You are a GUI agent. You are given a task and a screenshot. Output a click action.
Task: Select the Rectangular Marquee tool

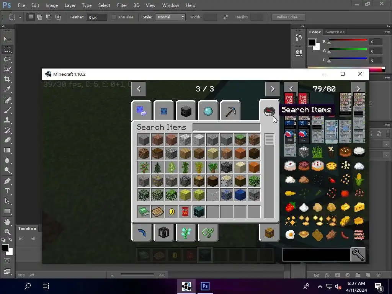click(x=7, y=49)
